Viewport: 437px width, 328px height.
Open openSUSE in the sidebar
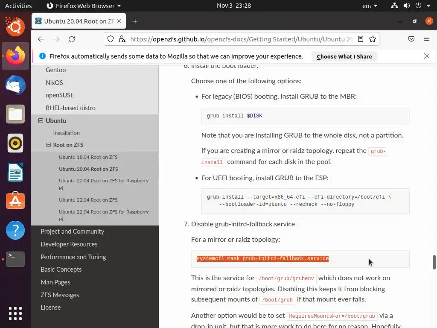pos(60,95)
